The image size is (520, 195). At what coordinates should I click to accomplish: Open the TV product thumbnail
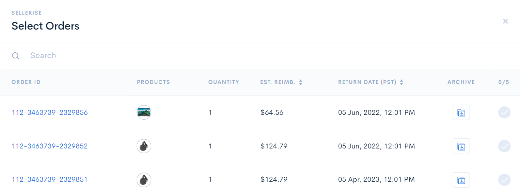(144, 112)
